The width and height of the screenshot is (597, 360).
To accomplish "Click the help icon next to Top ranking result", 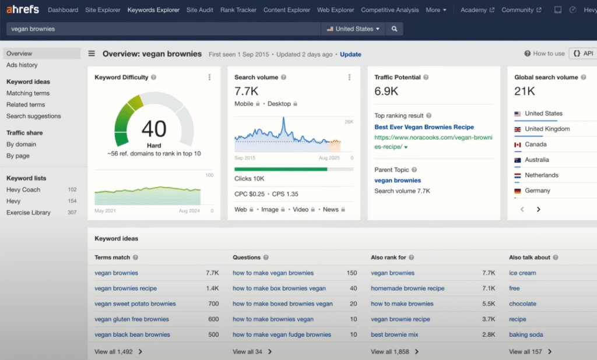I will coord(429,116).
